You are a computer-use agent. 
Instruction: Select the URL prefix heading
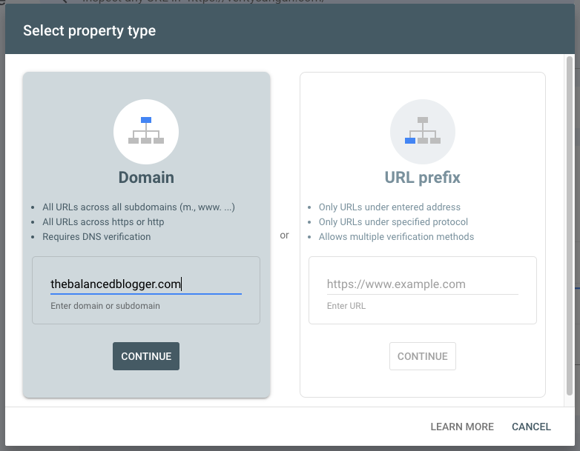[x=422, y=178]
